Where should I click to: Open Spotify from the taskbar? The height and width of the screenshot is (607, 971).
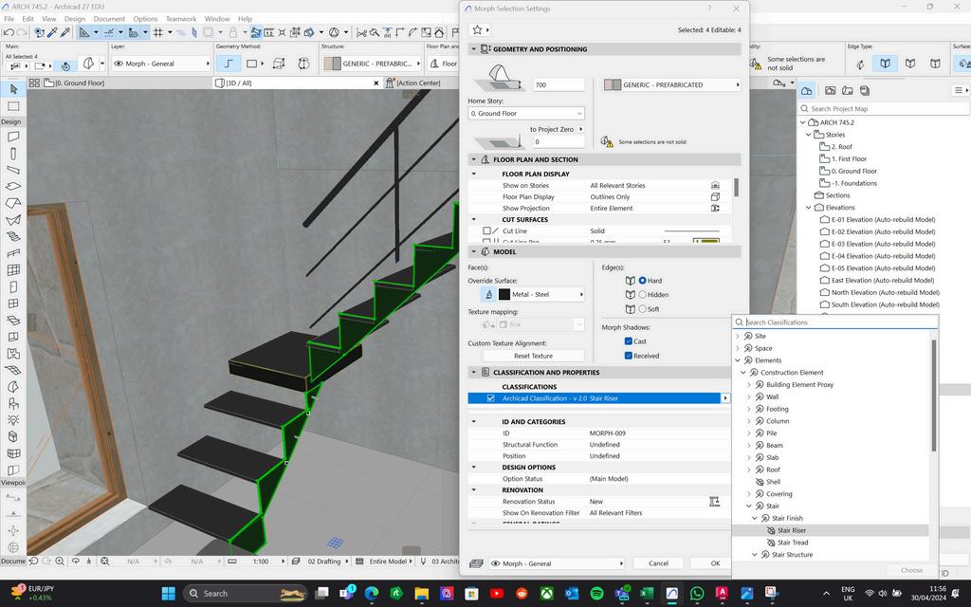click(x=597, y=594)
